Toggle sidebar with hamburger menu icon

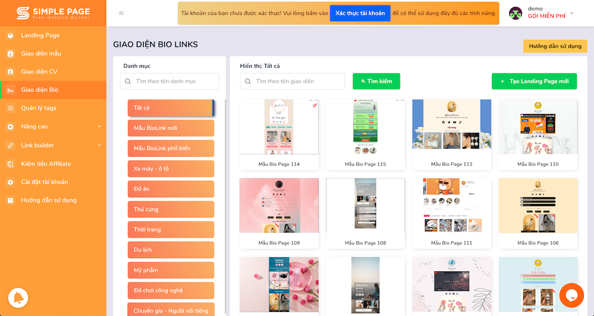click(121, 13)
